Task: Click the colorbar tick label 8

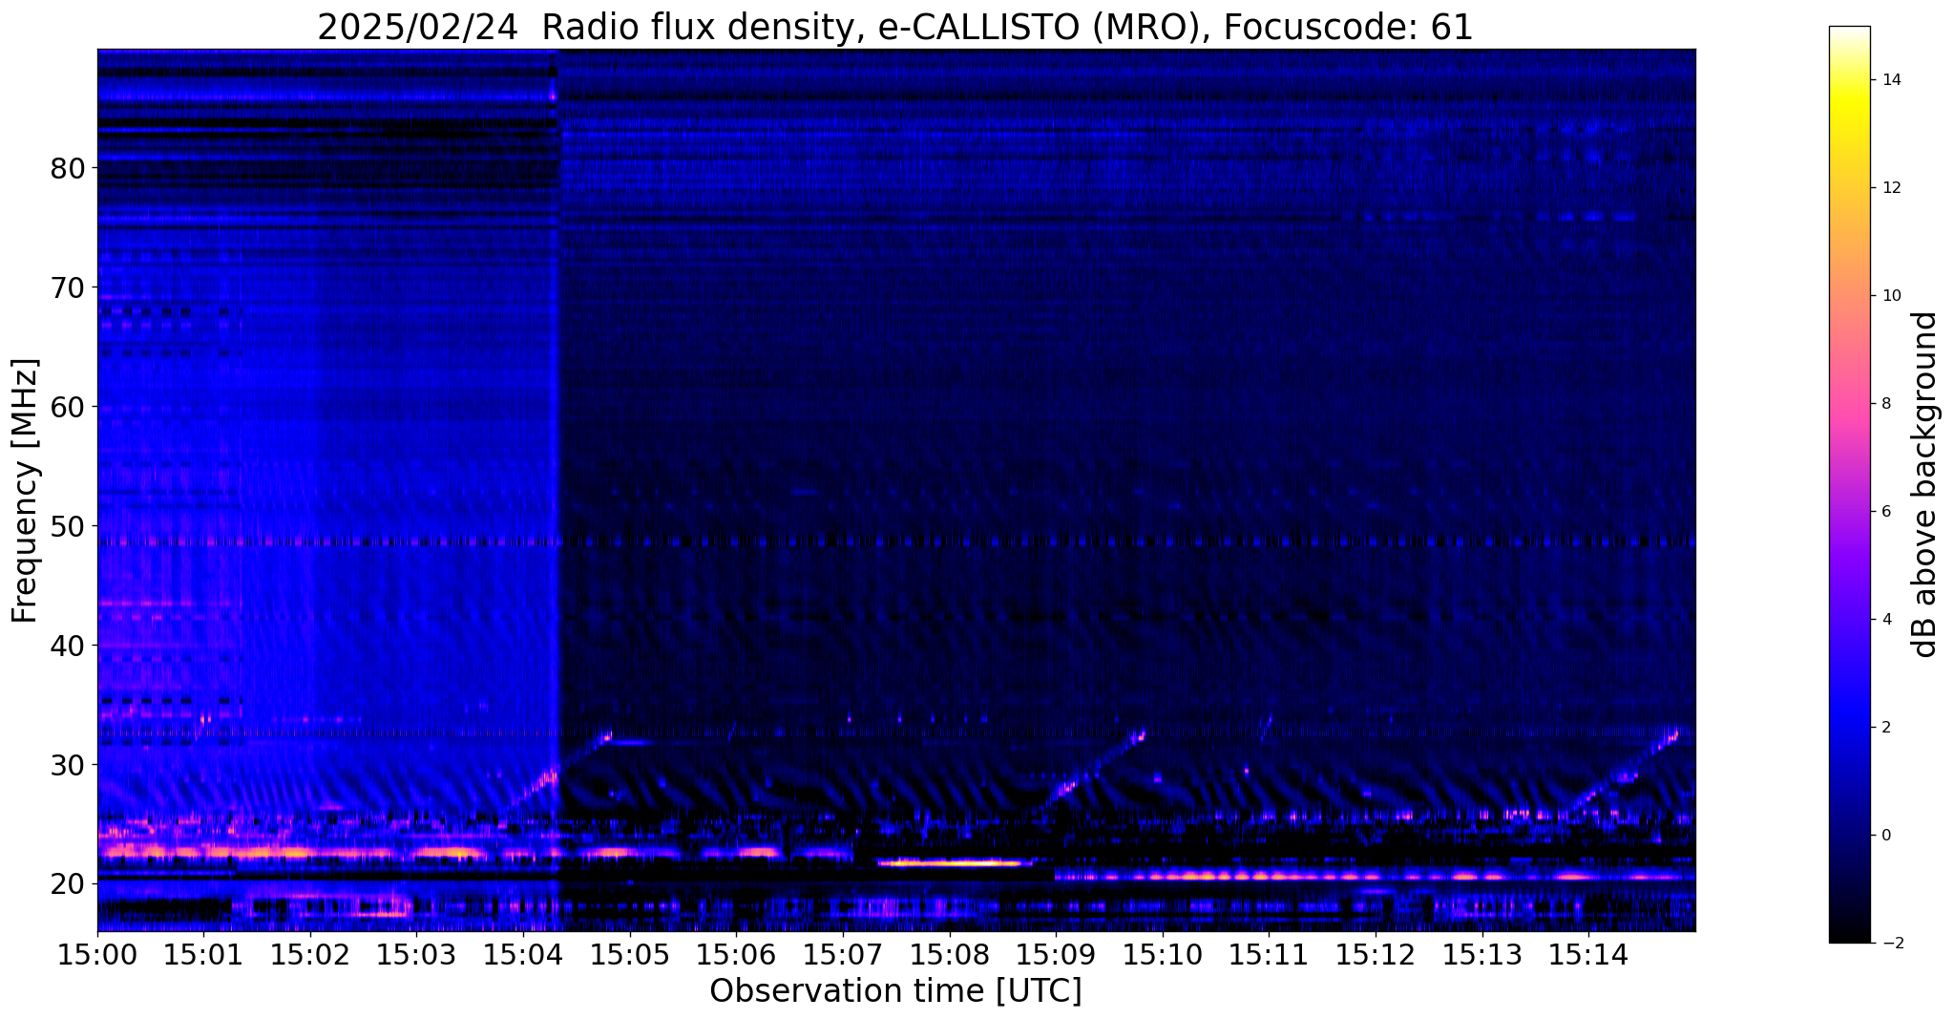Action: [1886, 404]
